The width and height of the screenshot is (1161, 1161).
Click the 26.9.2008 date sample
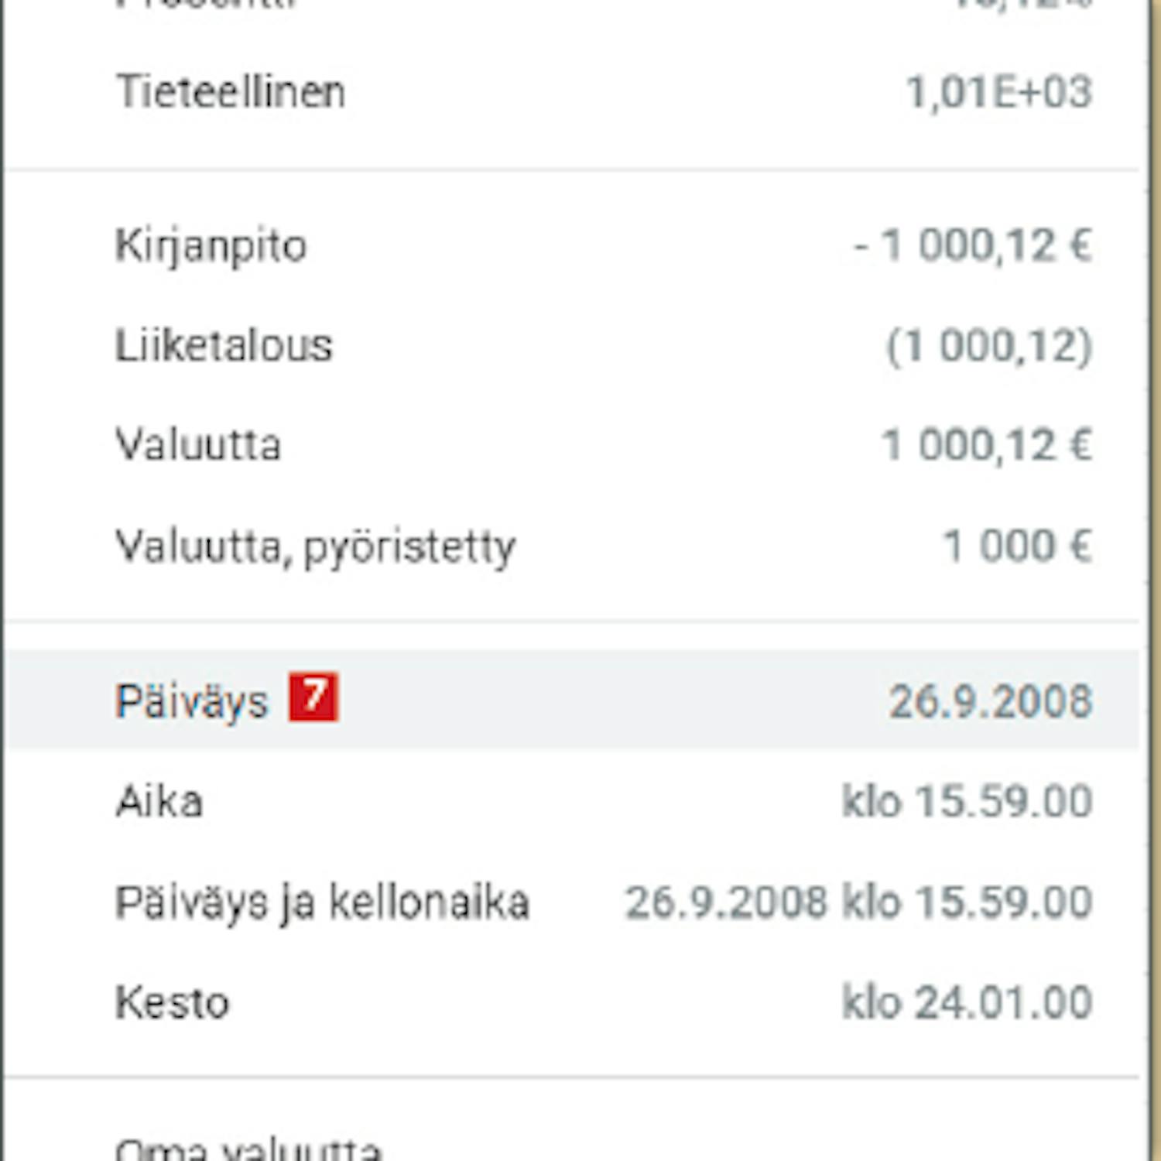pyautogui.click(x=991, y=701)
